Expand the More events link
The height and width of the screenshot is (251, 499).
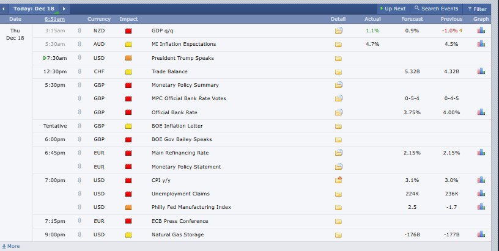coord(11,246)
